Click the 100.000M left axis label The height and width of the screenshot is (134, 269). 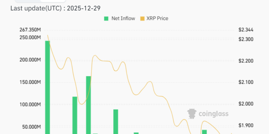coord(30,105)
